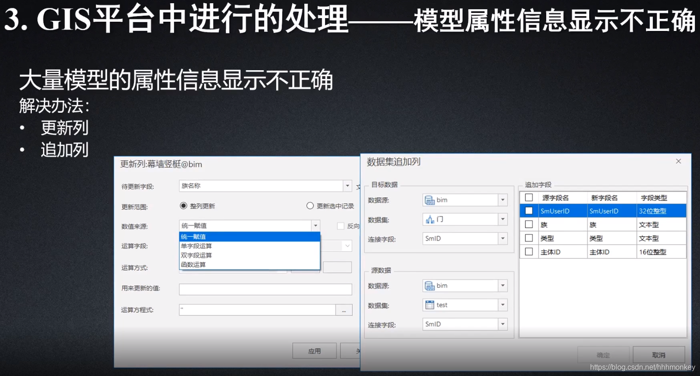Click the bim datasource icon under 源数据
Viewport: 700px width, 376px height.
click(x=429, y=286)
